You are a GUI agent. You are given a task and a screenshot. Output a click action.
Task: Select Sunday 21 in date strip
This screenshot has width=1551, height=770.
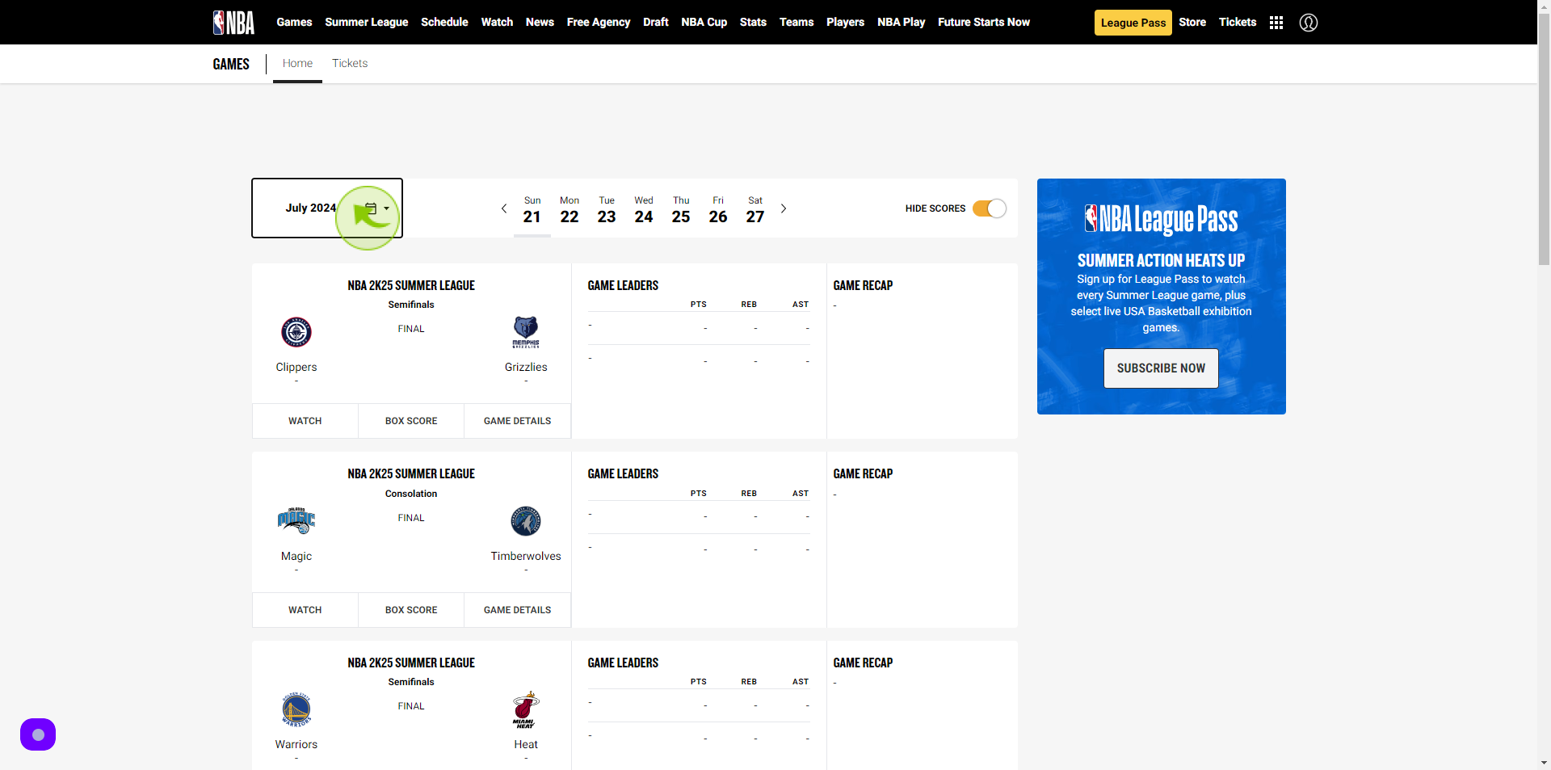(x=532, y=210)
